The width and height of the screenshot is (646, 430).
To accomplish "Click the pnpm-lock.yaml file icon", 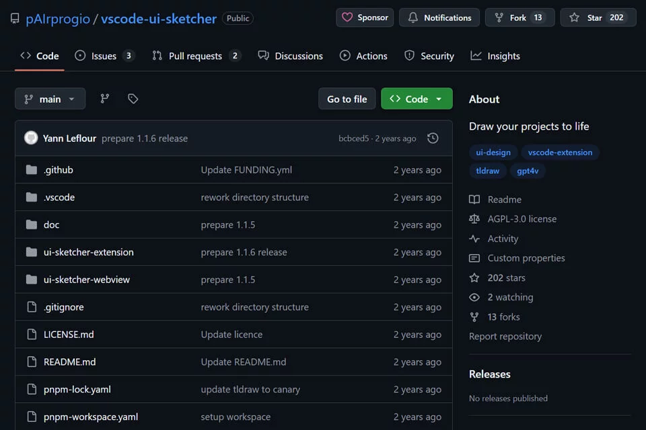I will [x=32, y=389].
